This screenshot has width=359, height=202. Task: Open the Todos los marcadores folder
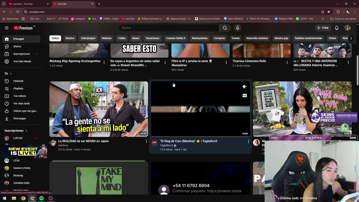[343, 19]
